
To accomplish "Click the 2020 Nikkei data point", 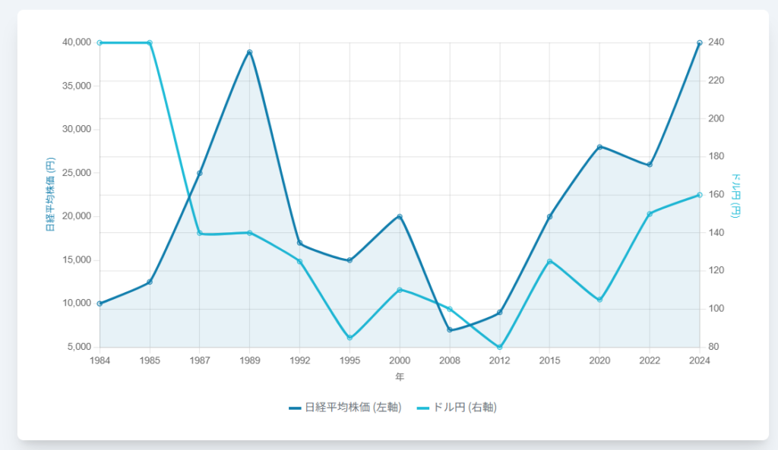I will 599,147.
